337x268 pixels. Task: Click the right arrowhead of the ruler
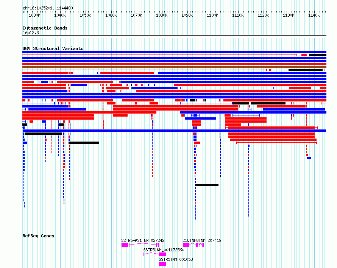click(x=325, y=12)
